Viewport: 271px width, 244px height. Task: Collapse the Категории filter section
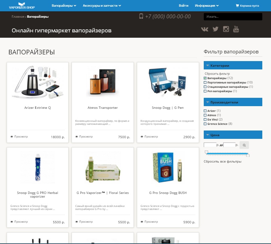[x=233, y=65]
